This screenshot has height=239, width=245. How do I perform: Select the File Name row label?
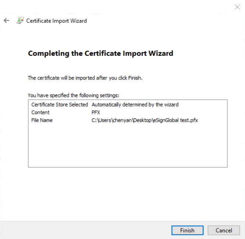point(42,120)
